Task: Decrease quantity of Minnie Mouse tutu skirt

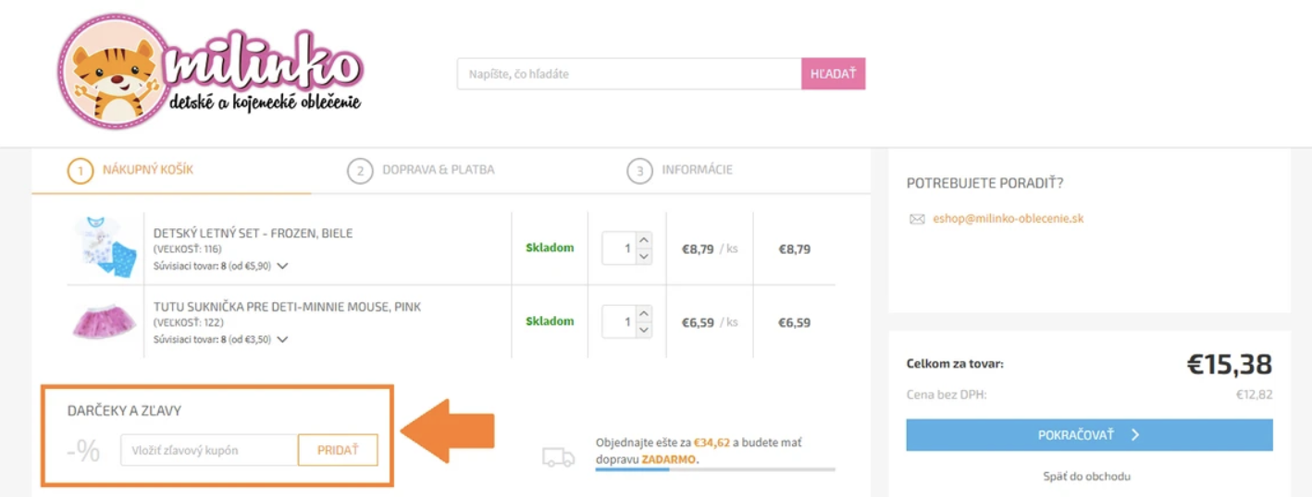Action: [x=645, y=331]
